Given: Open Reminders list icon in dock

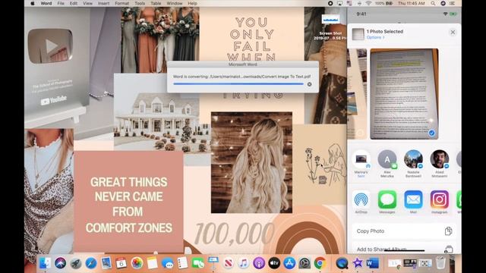Looking at the screenshot, I should [x=182, y=263].
